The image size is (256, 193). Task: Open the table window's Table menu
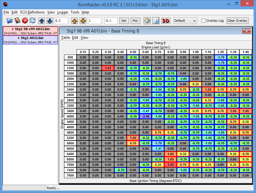pyautogui.click(x=65, y=38)
